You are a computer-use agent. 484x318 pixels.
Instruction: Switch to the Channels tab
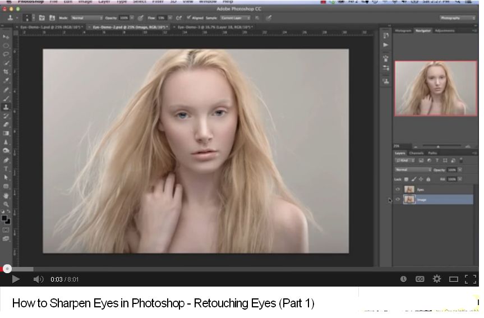point(416,153)
